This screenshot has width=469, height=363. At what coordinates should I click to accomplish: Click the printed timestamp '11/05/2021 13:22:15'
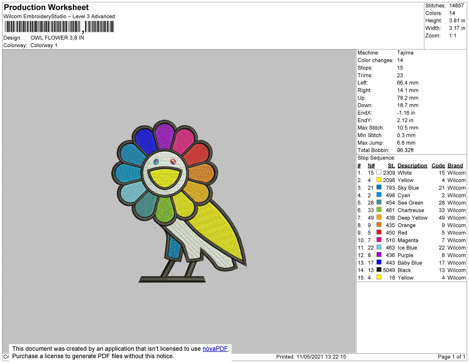click(321, 357)
